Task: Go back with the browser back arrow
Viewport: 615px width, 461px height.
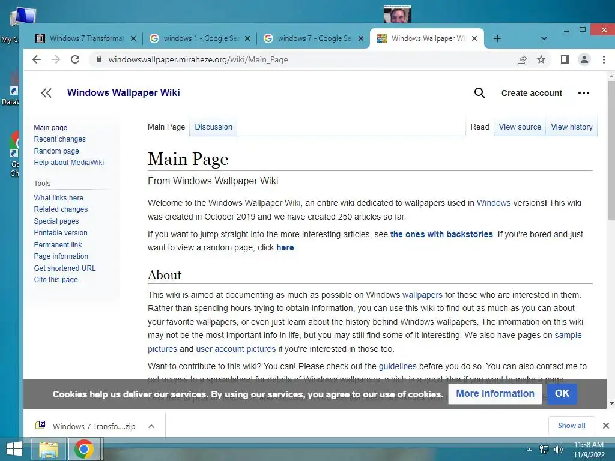Action: [37, 59]
